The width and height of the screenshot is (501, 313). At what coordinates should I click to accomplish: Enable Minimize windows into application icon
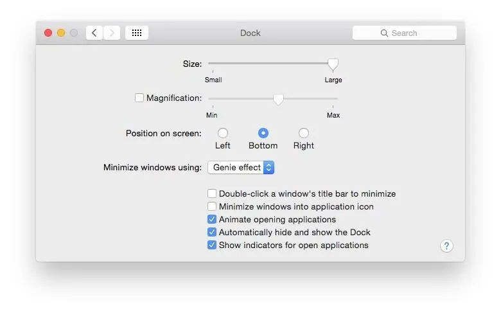click(212, 206)
